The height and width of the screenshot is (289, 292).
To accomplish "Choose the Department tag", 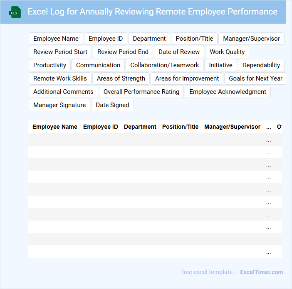I will [149, 39].
